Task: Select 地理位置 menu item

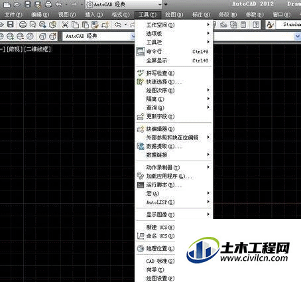Action: click(x=156, y=248)
